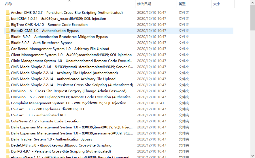255x158 pixels.
Task: Click folder icon of Daily Tracker System 1.0
Action: (7, 139)
